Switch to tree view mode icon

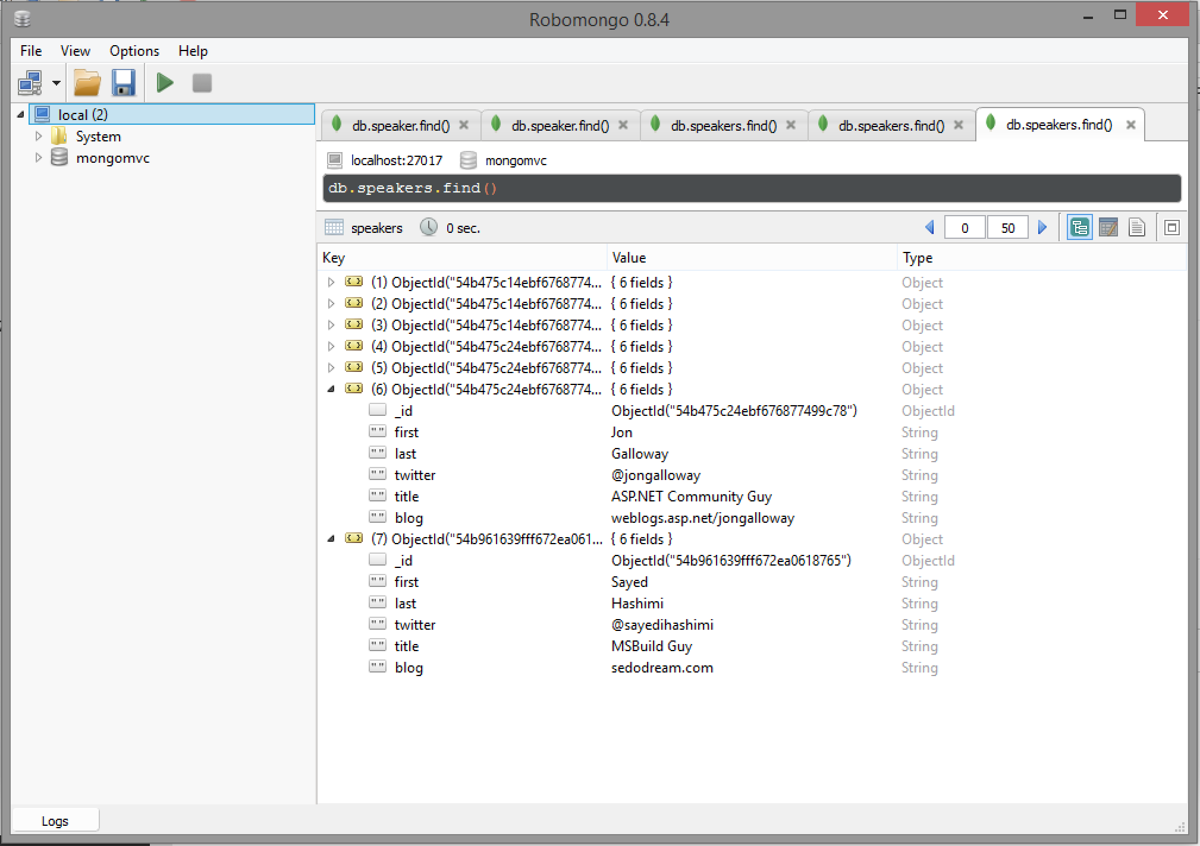click(x=1079, y=228)
